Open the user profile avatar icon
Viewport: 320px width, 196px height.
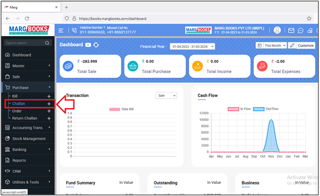[x=277, y=30]
